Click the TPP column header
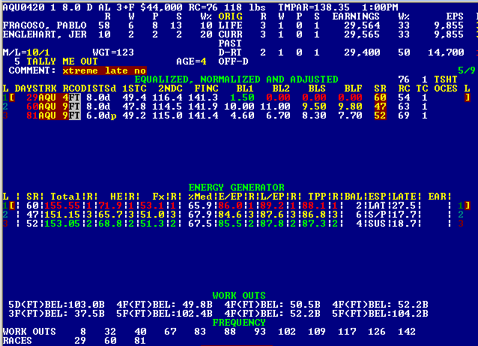Screen dimensions: 478x346 [x=317, y=197]
